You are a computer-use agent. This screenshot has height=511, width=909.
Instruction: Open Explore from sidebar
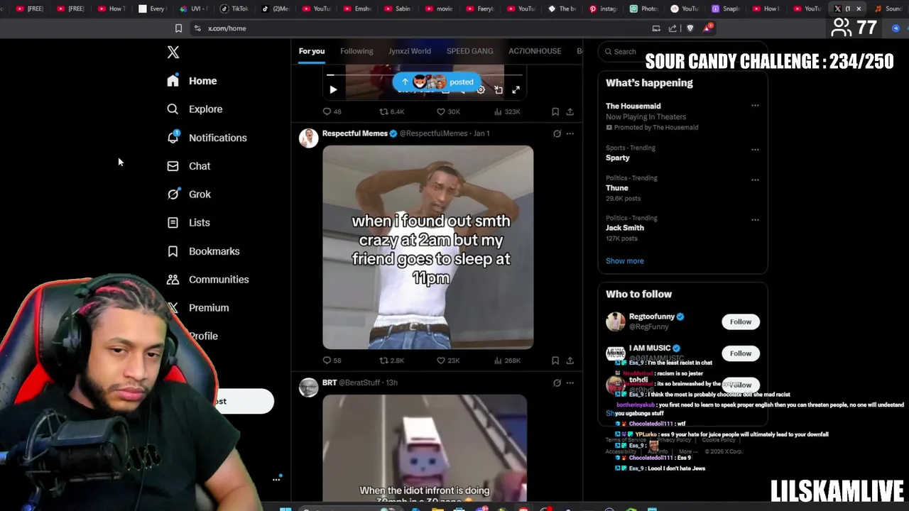tap(195, 109)
